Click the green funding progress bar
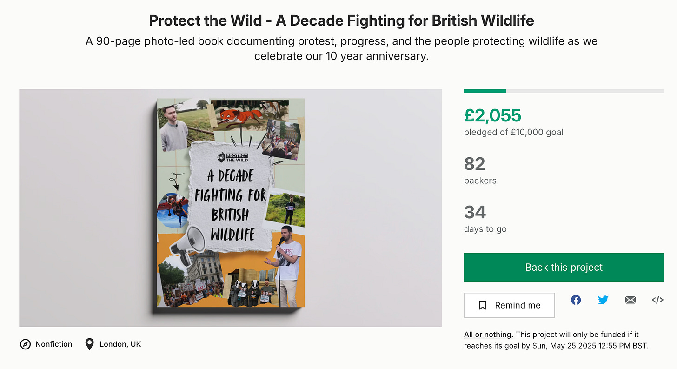677x369 pixels. tap(485, 91)
